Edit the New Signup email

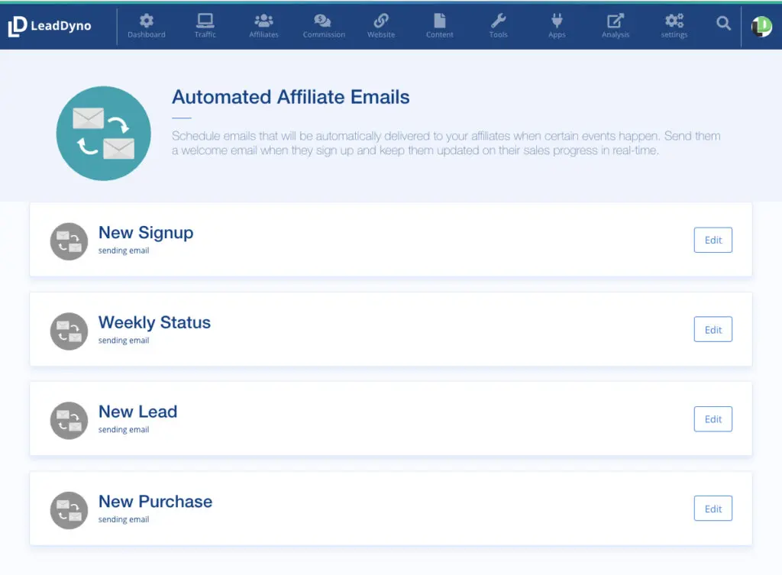tap(713, 240)
